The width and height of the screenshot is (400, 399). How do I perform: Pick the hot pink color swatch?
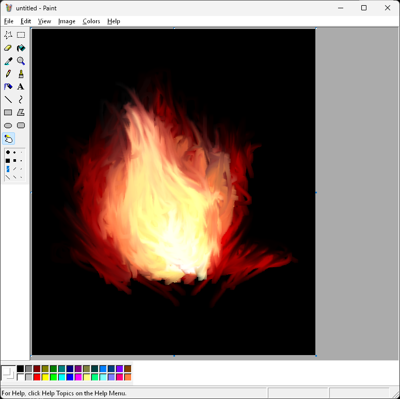120,377
